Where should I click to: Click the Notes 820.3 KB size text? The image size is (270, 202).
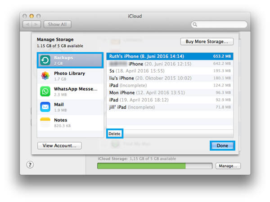click(63, 126)
